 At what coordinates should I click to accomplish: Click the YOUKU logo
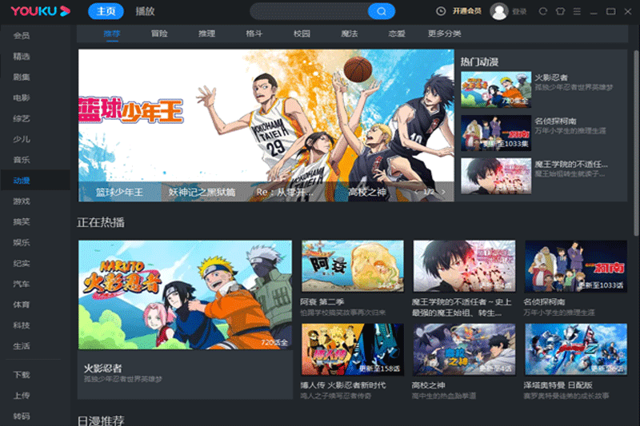[41, 11]
